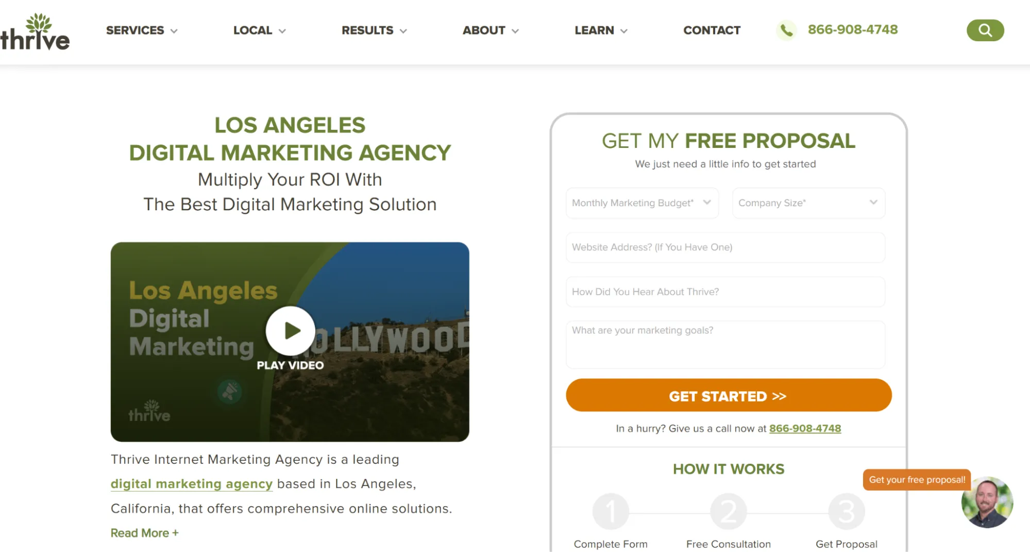Click the step 3 Get Proposal circle

click(846, 512)
